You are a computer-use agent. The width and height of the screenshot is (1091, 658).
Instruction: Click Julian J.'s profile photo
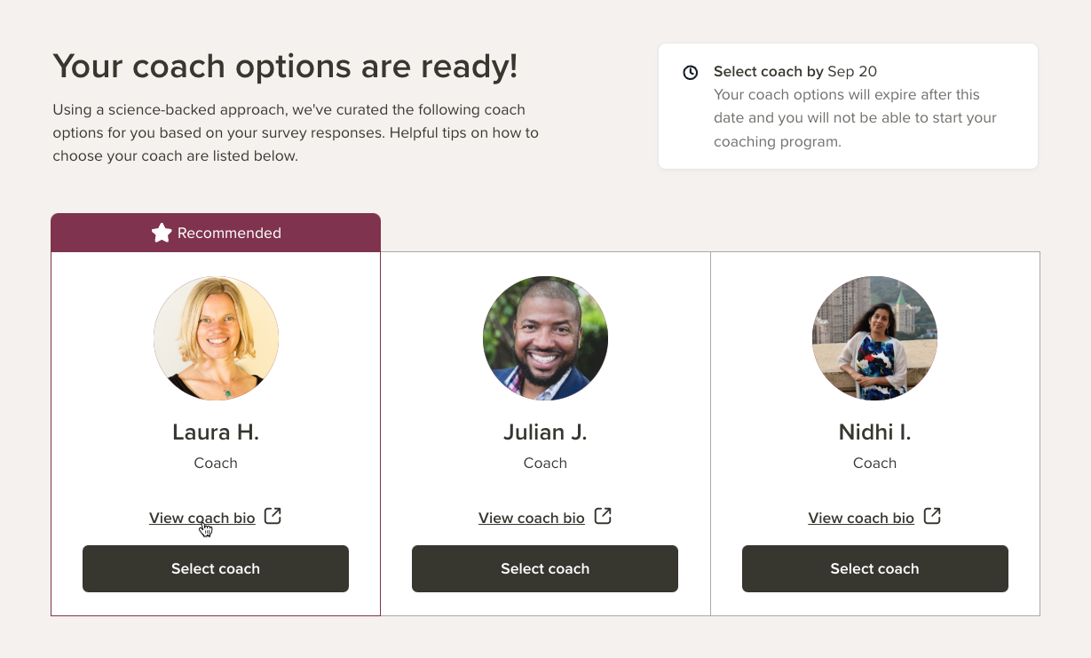tap(545, 338)
